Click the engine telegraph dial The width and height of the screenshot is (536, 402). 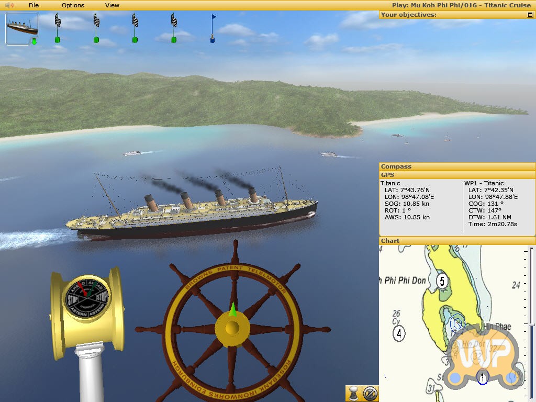click(87, 299)
